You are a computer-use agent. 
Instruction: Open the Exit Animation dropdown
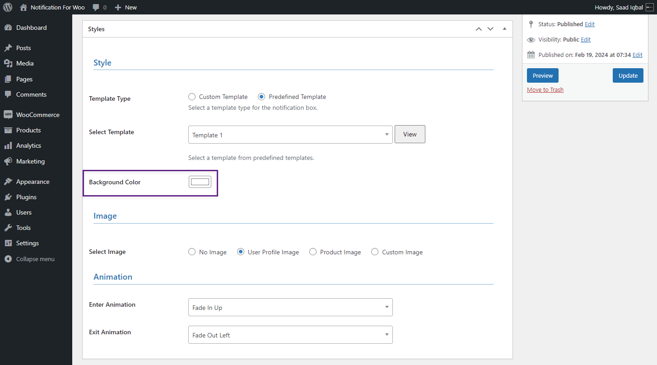(x=290, y=335)
